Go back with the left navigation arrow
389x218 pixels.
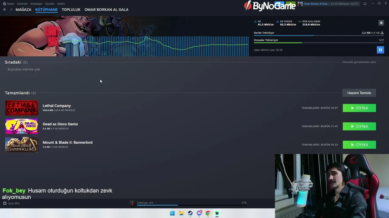click(5, 10)
